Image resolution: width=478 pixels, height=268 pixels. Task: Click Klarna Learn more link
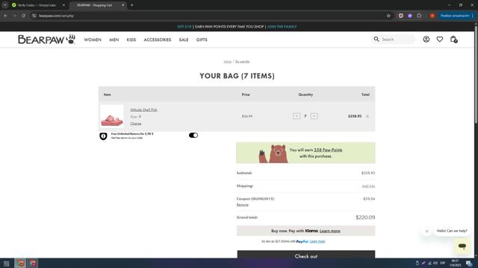pyautogui.click(x=330, y=231)
